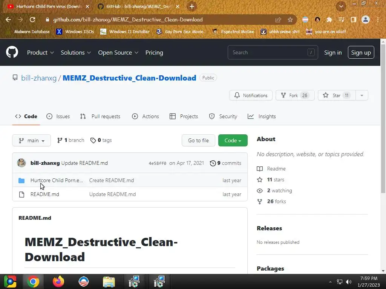The height and width of the screenshot is (289, 386).
Task: Click the Pricing link
Action: pyautogui.click(x=154, y=53)
